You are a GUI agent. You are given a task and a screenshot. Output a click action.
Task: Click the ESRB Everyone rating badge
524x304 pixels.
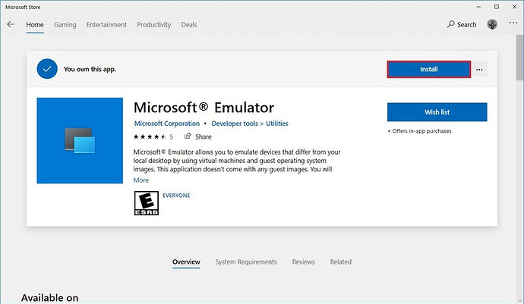147,203
